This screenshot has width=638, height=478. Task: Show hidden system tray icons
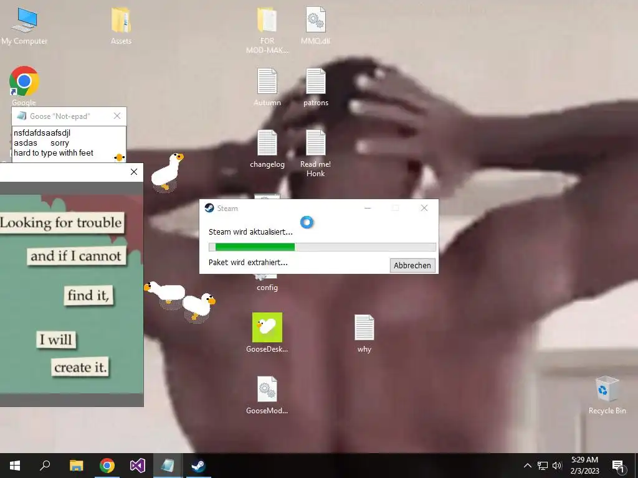pyautogui.click(x=527, y=466)
